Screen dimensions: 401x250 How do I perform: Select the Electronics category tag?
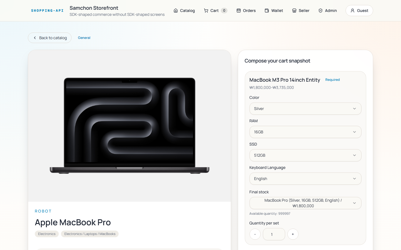(47, 234)
